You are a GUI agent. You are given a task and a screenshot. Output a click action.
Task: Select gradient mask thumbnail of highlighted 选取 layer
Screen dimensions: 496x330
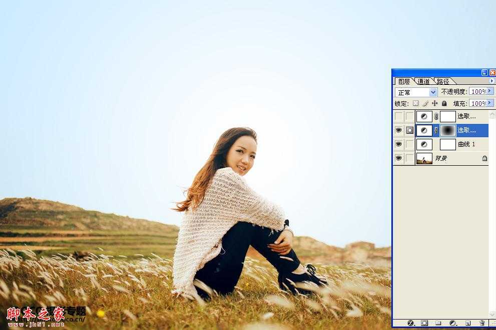tap(448, 130)
